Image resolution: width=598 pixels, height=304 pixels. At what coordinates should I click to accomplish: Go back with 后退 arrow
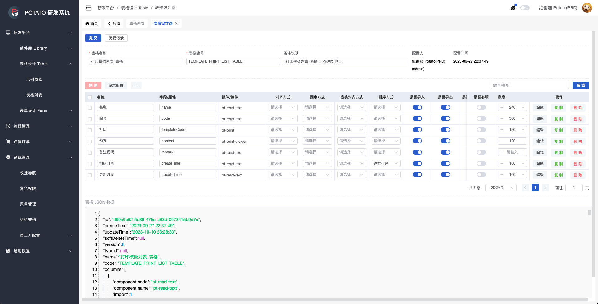[x=109, y=24]
